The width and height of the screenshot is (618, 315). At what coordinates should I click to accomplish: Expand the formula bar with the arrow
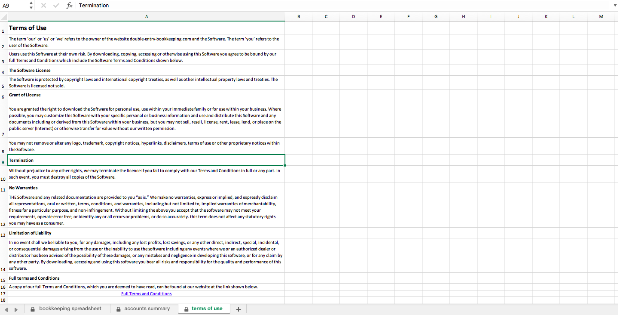coord(615,6)
